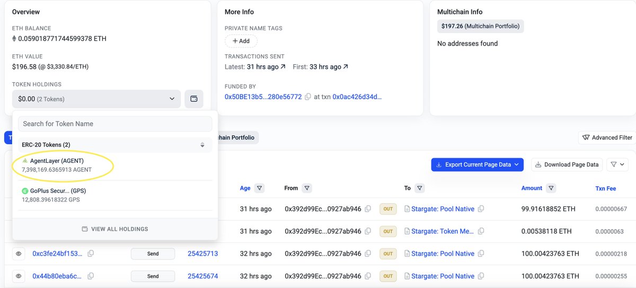The image size is (636, 288).
Task: Open Export Current Page Data dropdown
Action: 478,164
